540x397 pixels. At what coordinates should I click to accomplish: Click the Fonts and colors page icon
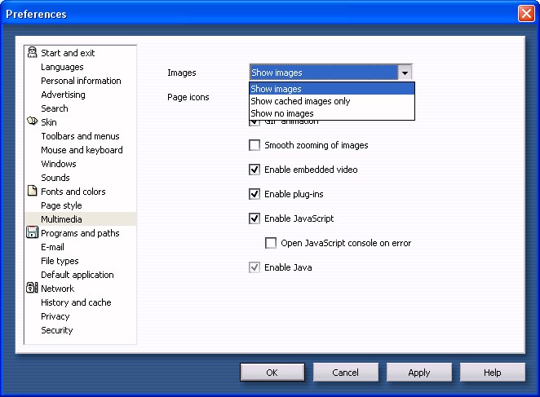[x=33, y=192]
